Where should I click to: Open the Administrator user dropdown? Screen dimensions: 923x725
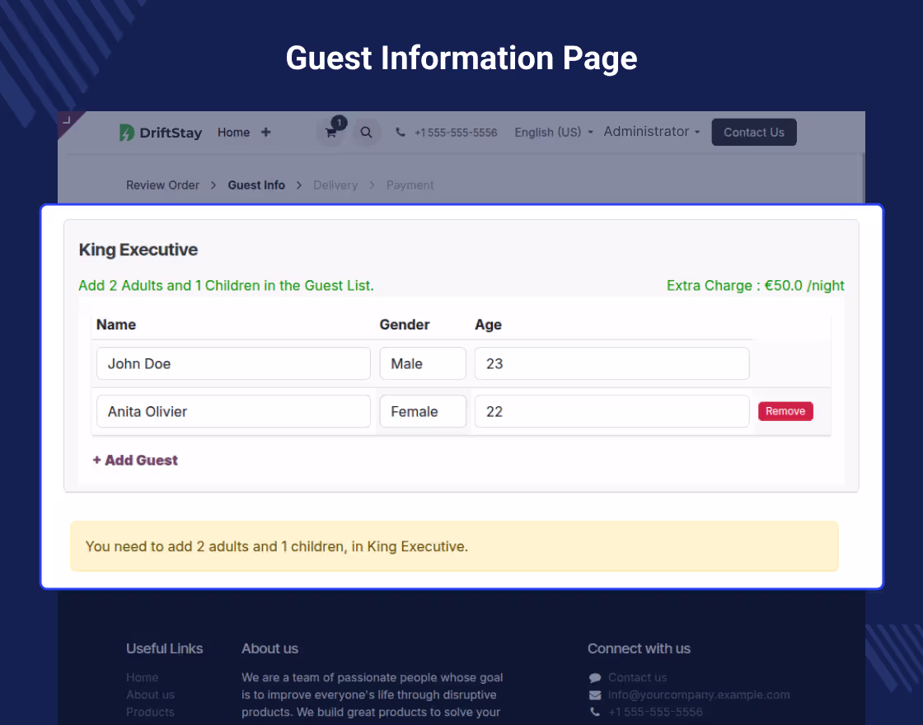click(x=652, y=131)
